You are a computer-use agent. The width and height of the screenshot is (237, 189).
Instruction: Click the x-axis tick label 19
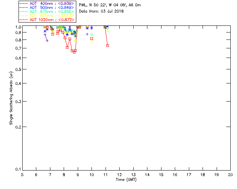[x=217, y=175]
